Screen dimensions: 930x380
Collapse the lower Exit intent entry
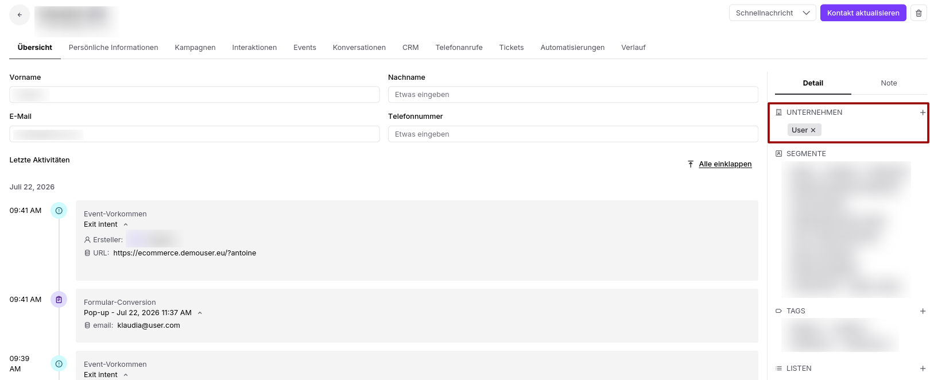pos(126,375)
